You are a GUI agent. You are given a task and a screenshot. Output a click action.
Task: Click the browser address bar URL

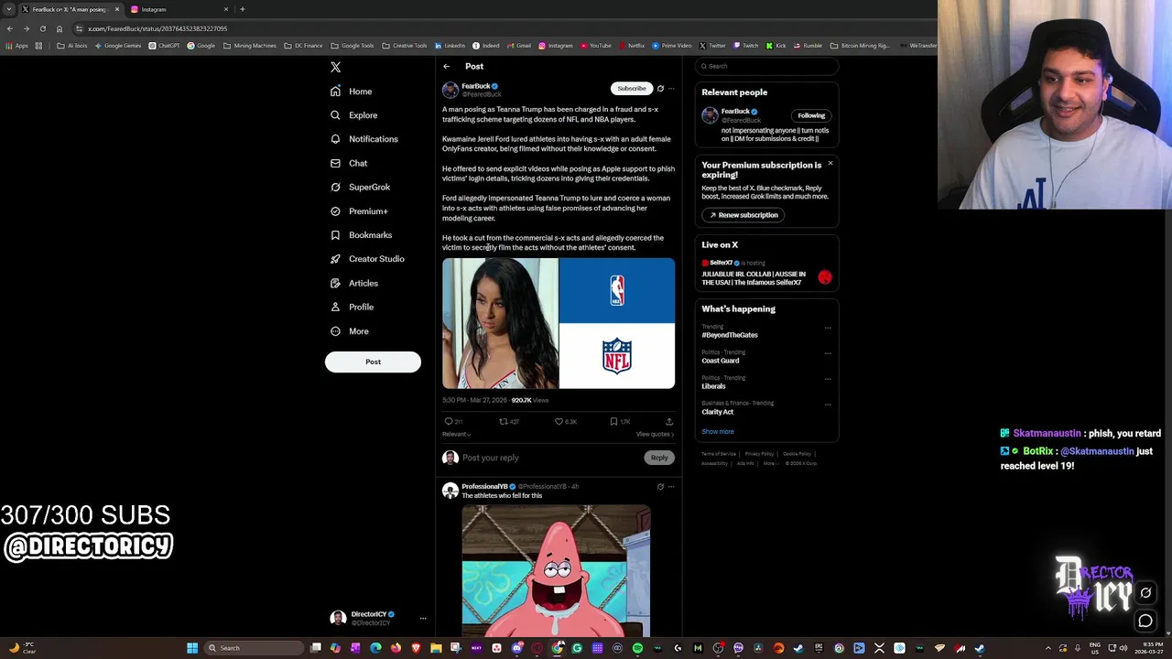pyautogui.click(x=157, y=28)
